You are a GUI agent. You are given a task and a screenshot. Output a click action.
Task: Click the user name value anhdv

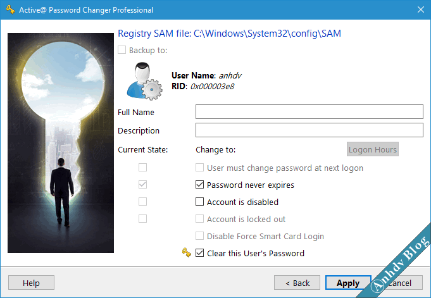tap(230, 75)
